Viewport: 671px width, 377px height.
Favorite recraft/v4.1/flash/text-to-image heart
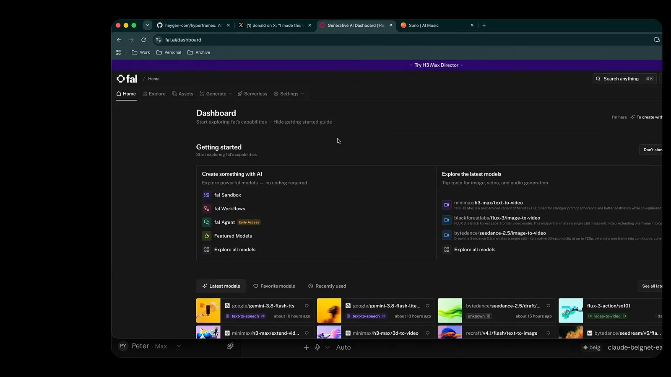tap(548, 333)
